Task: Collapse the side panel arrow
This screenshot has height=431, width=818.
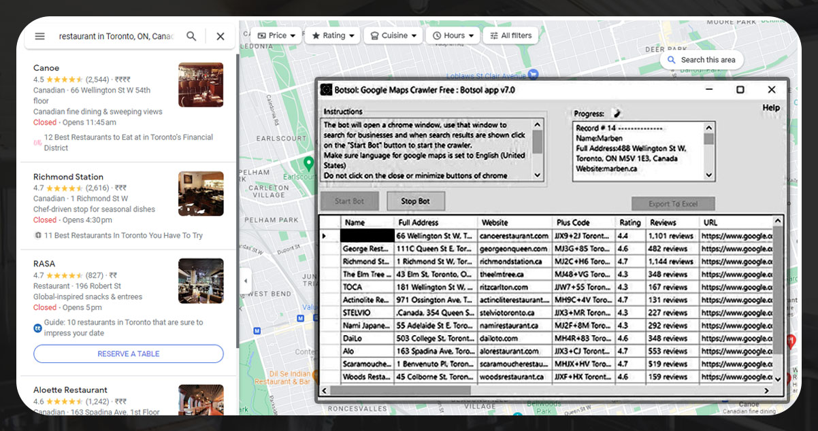Action: click(246, 281)
